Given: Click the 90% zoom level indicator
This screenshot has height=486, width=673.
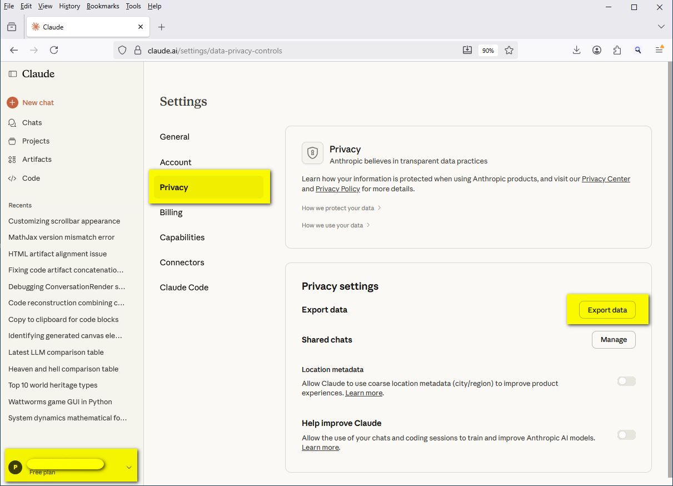Looking at the screenshot, I should (488, 51).
